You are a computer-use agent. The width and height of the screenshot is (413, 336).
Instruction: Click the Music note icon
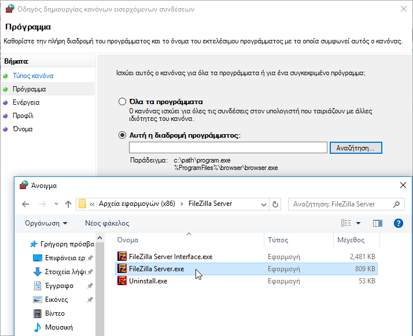pos(38,327)
